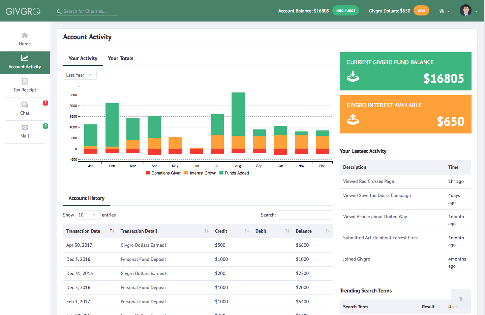485x315 pixels.
Task: Open Current Givgro Fund Balance card
Action: point(405,71)
